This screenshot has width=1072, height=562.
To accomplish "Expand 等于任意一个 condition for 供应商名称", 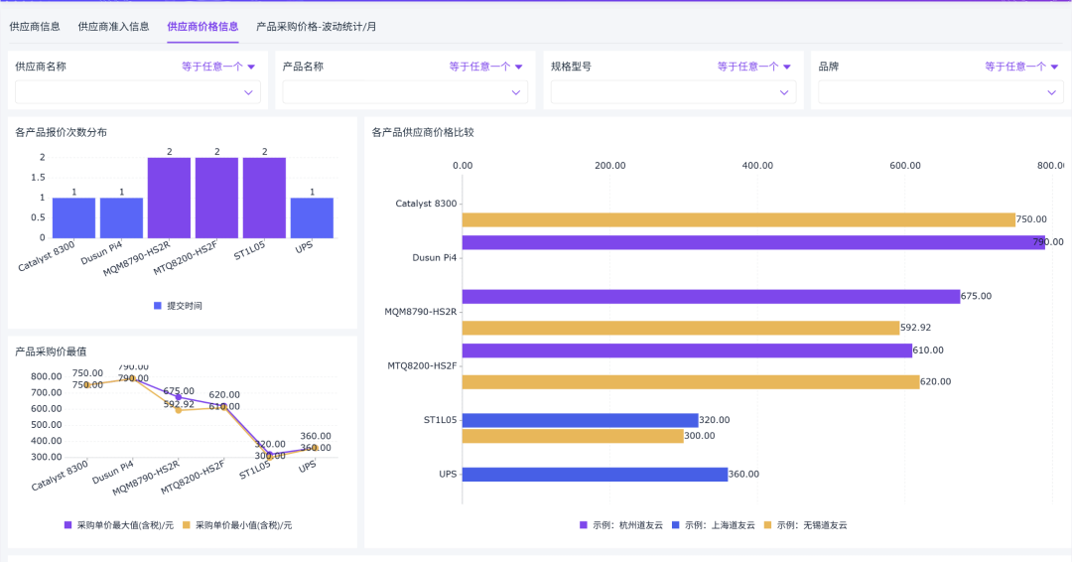I will (x=218, y=67).
